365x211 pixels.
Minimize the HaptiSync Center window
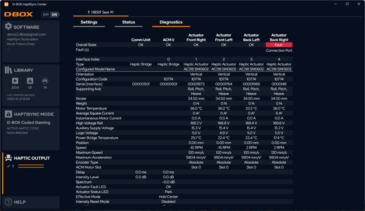335,4
